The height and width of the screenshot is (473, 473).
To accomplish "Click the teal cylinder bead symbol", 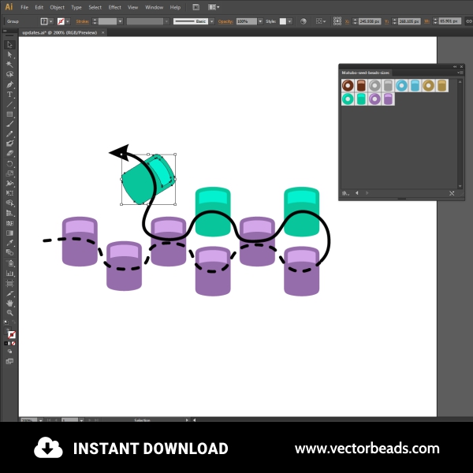I will pyautogui.click(x=362, y=99).
